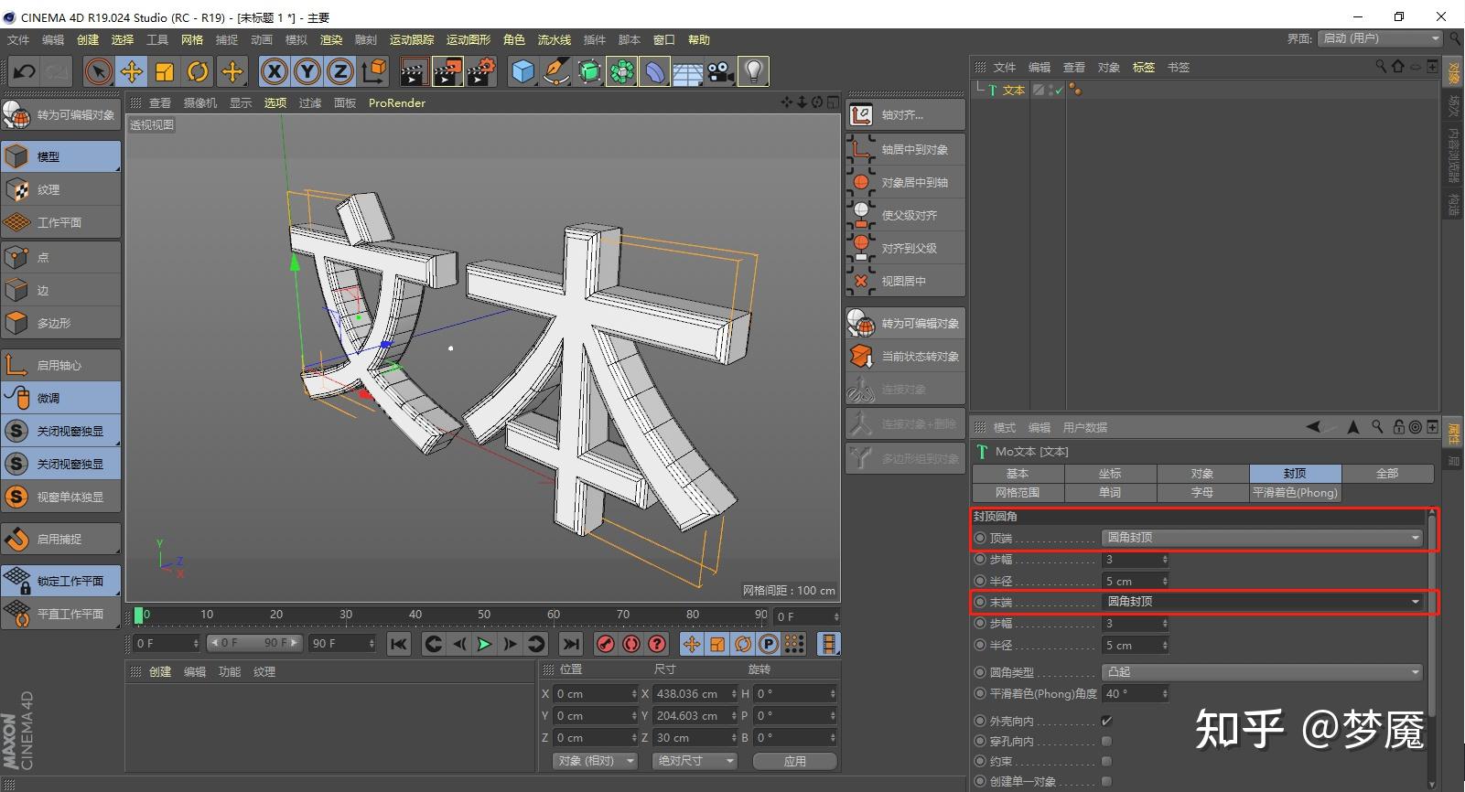The width and height of the screenshot is (1465, 792).
Task: Uncheck the 外壳向内 checkbox
Action: (1106, 721)
